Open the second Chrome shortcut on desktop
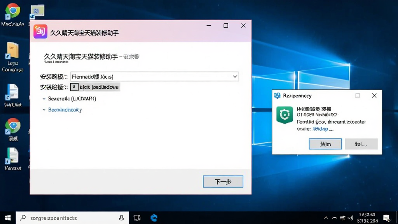398x224 pixels. point(12,129)
